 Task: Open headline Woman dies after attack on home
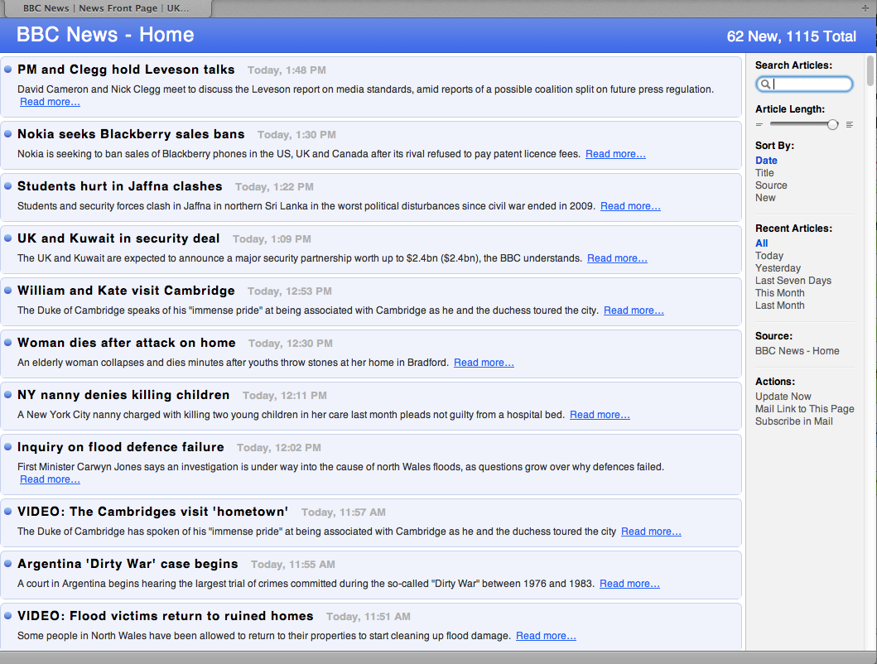(x=127, y=342)
